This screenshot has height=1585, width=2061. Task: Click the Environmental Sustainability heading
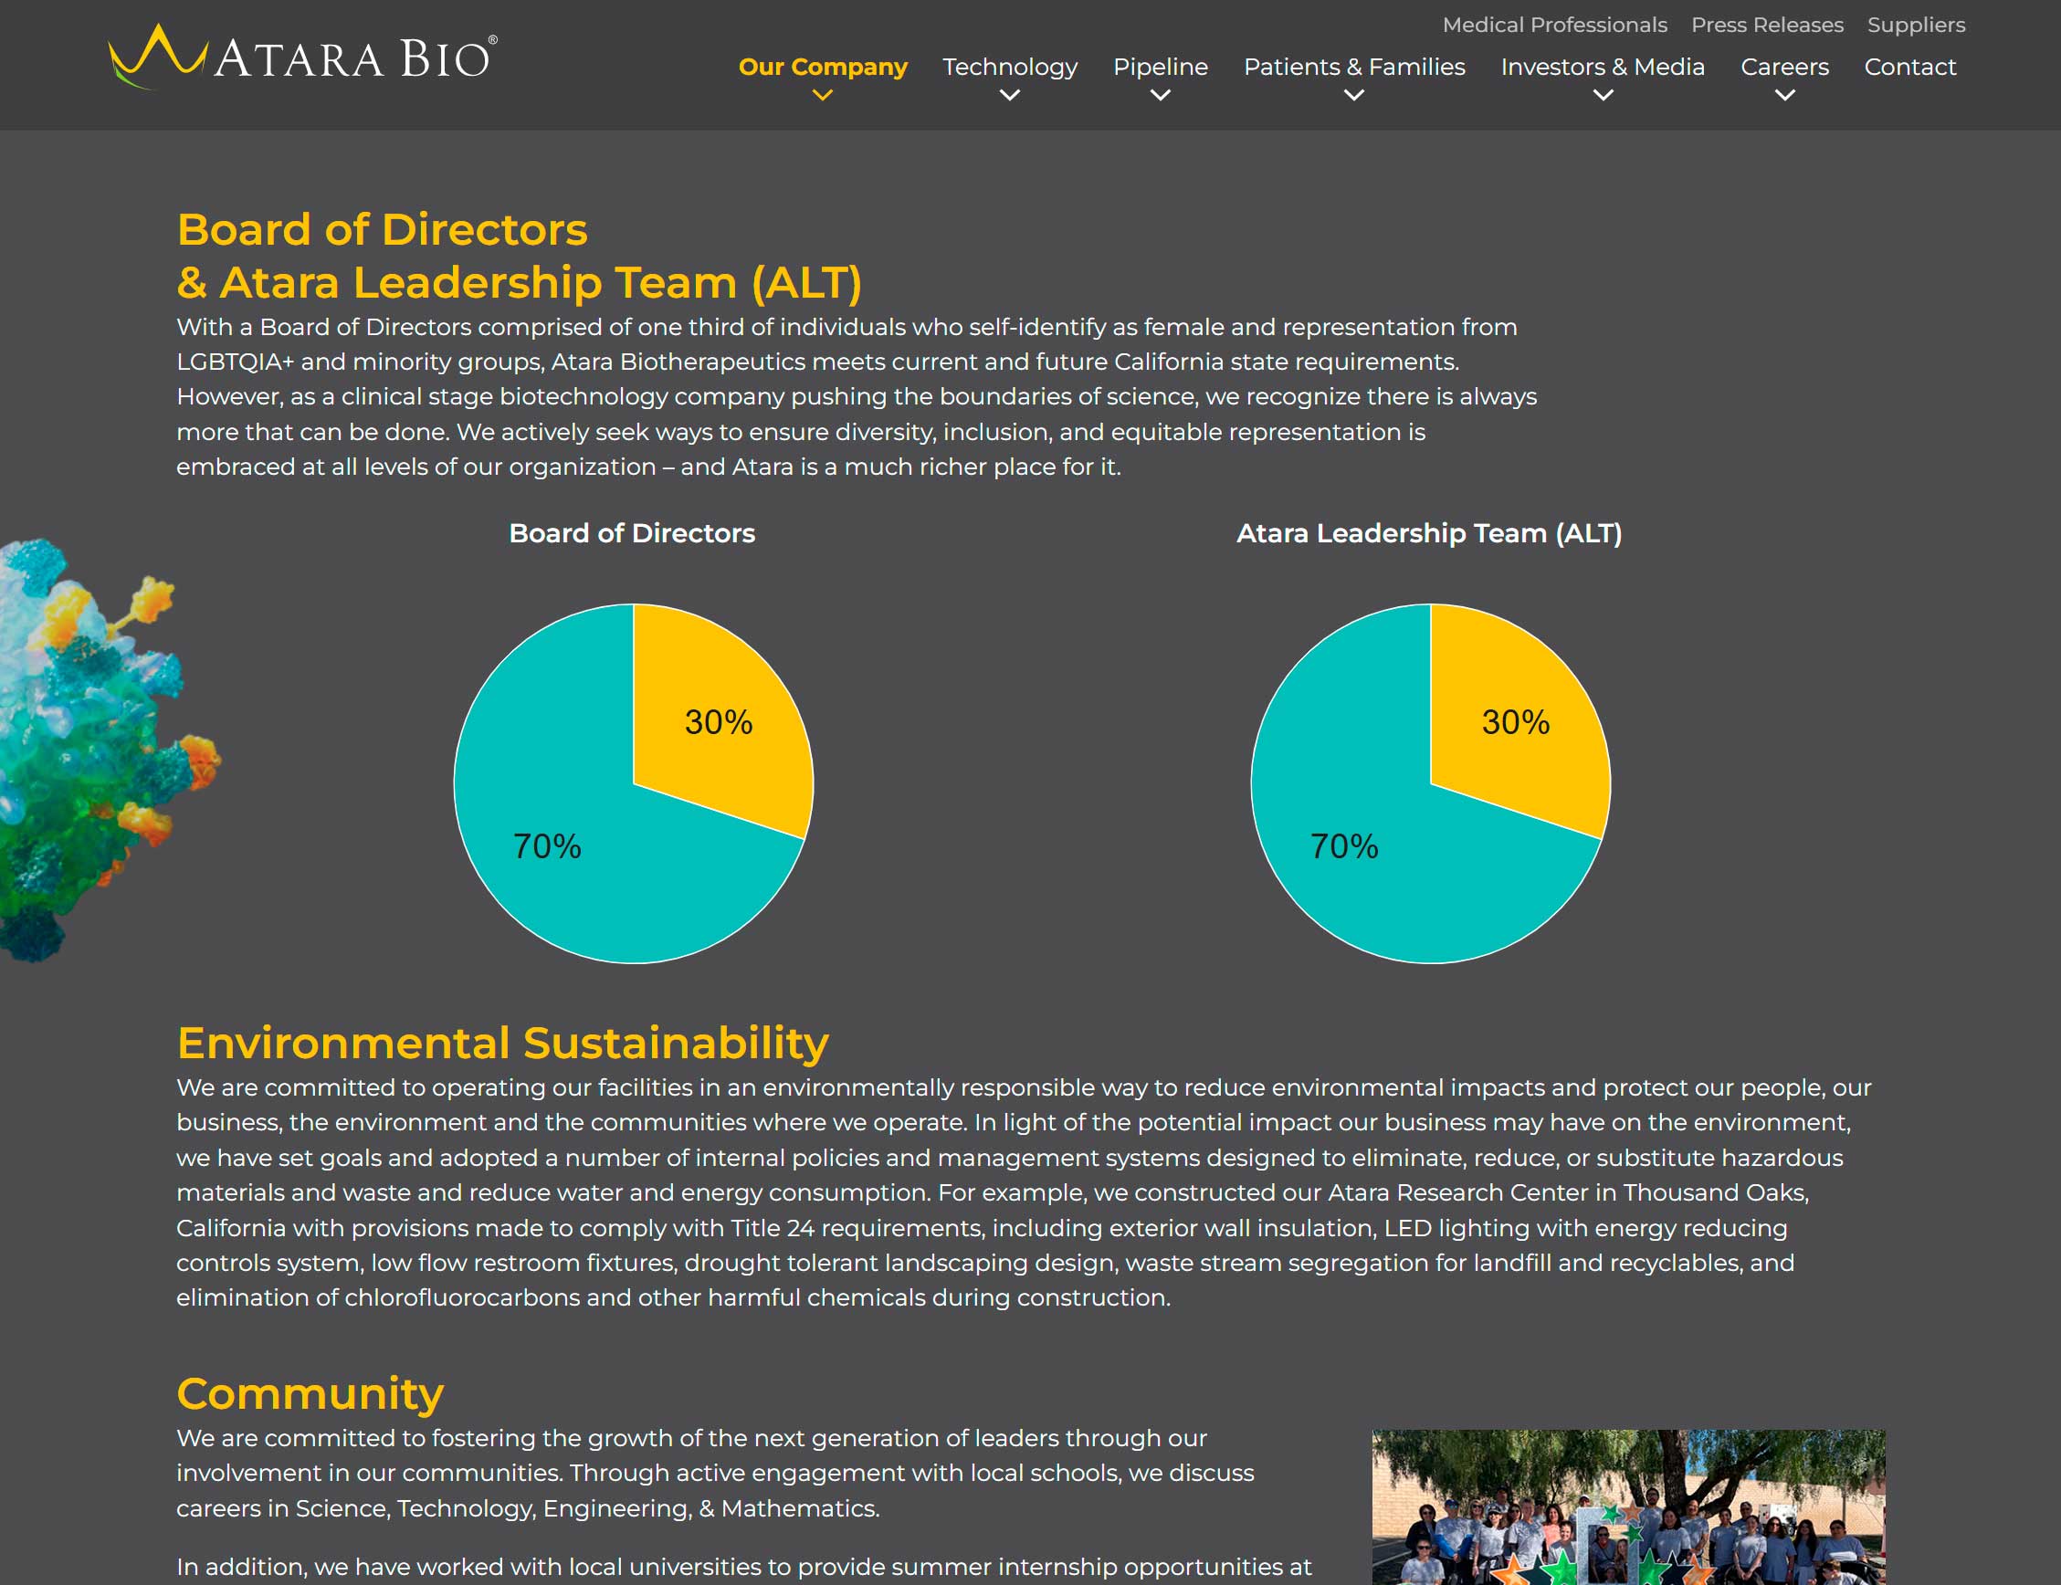(502, 1044)
